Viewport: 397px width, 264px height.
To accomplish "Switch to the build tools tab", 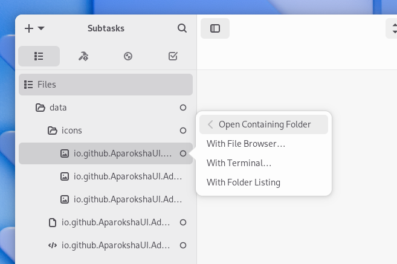I will 83,56.
